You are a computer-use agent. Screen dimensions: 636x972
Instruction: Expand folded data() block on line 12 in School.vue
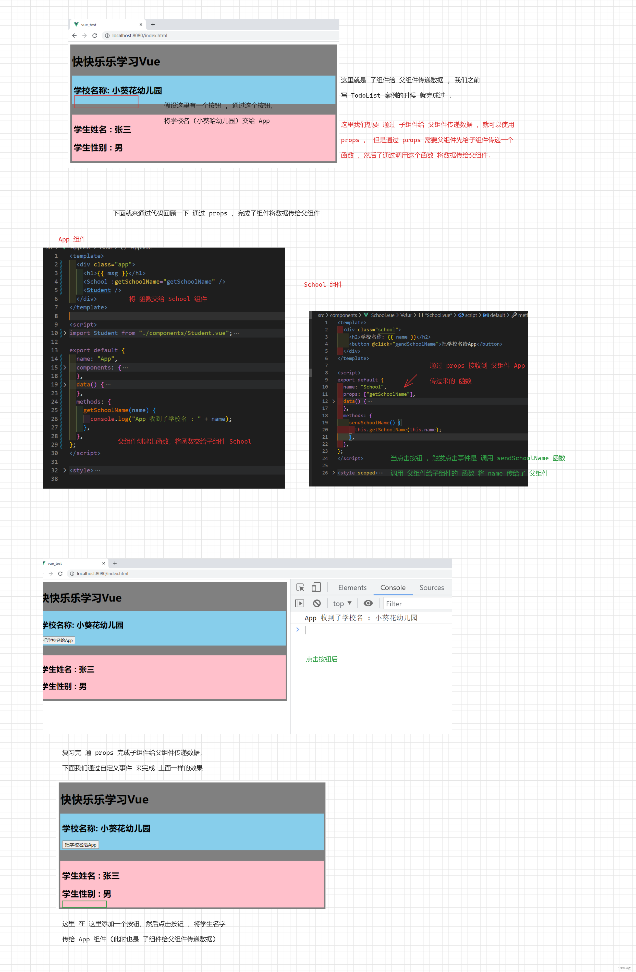click(x=334, y=401)
